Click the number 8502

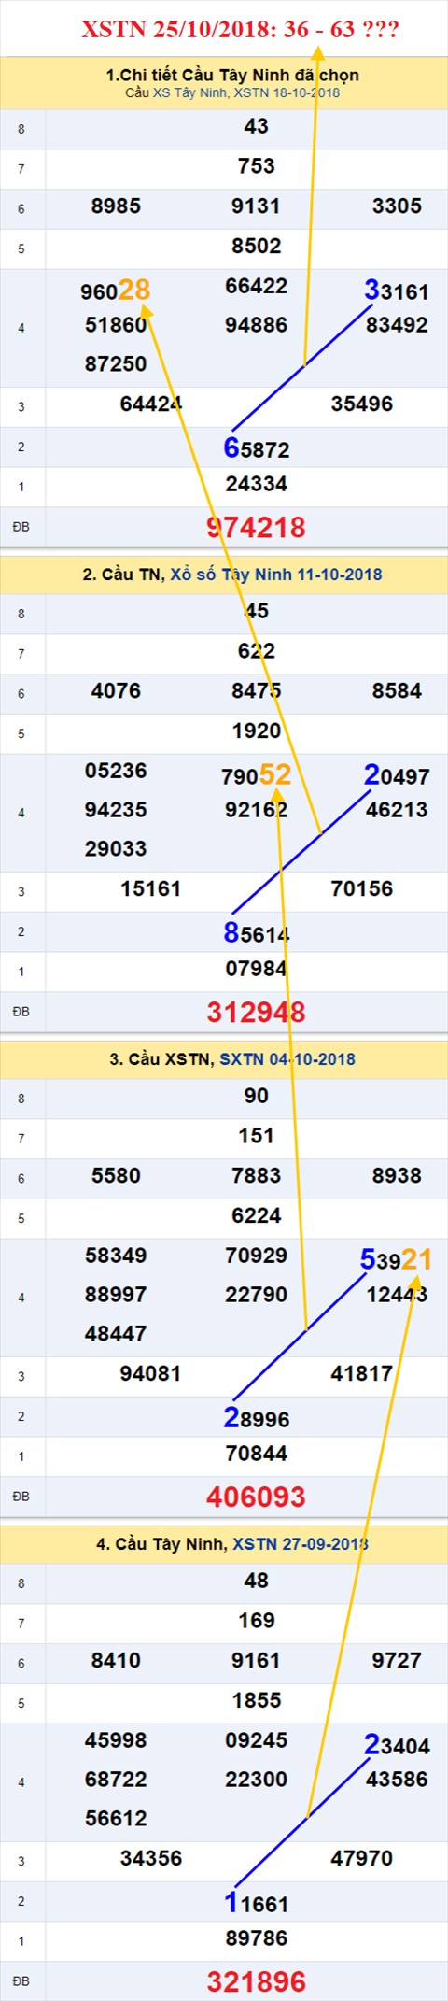(x=256, y=247)
